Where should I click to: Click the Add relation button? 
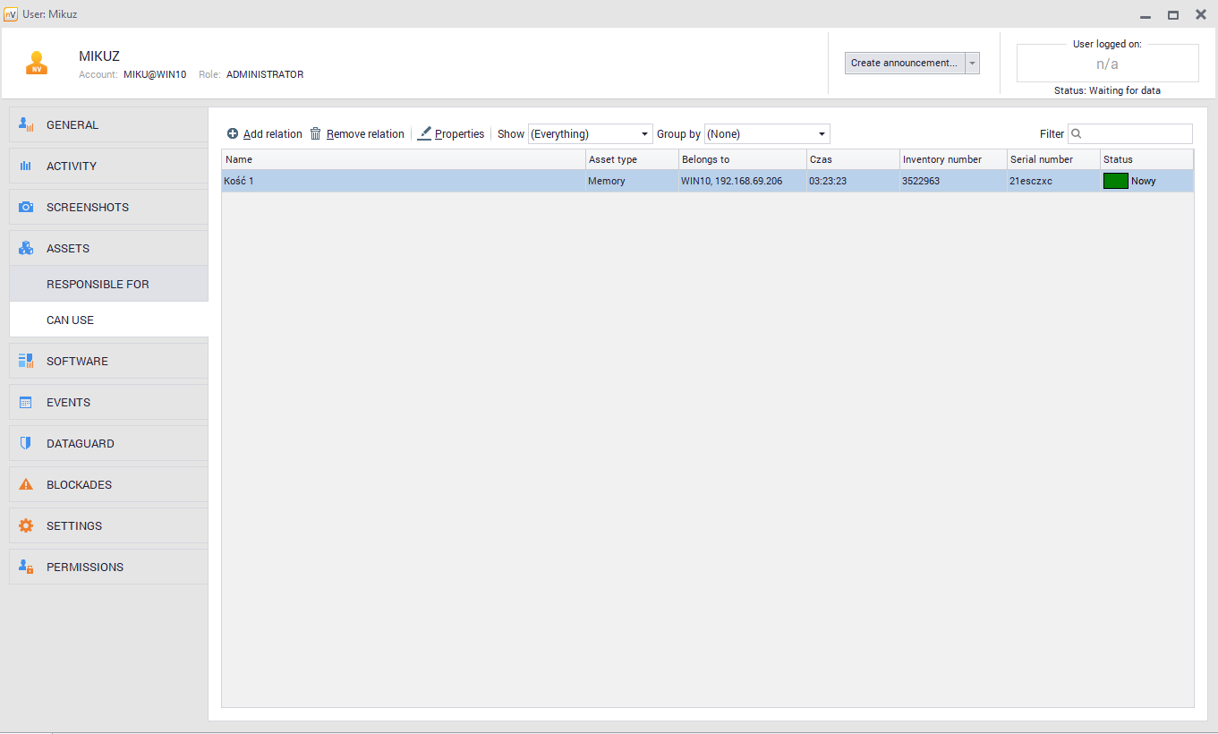click(264, 134)
